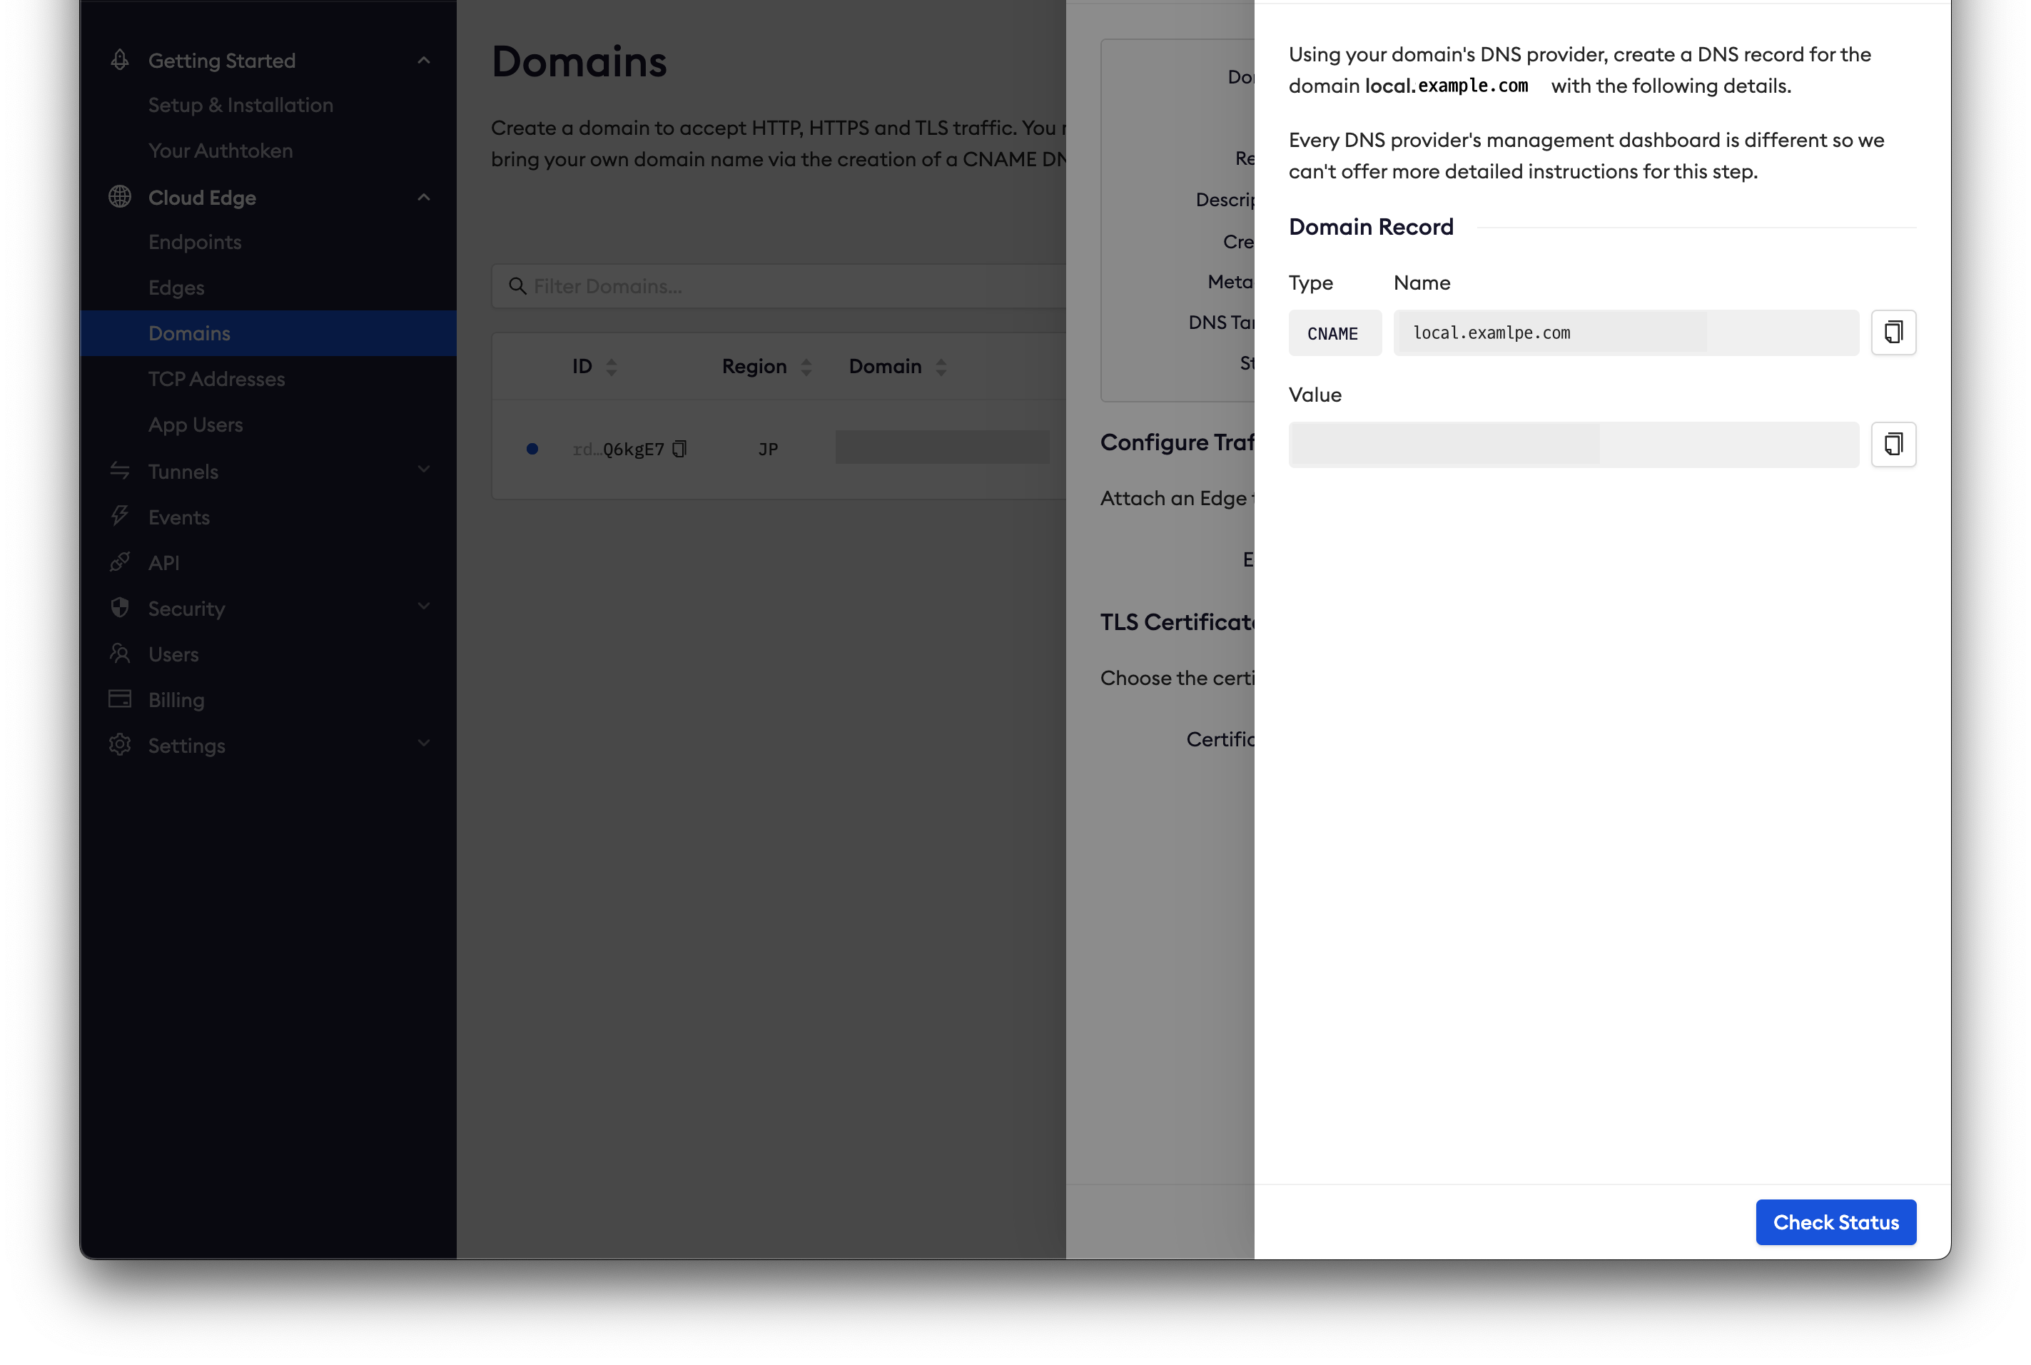Image resolution: width=2031 pixels, height=1365 pixels.
Task: Click the Check Status button
Action: coord(1835,1222)
